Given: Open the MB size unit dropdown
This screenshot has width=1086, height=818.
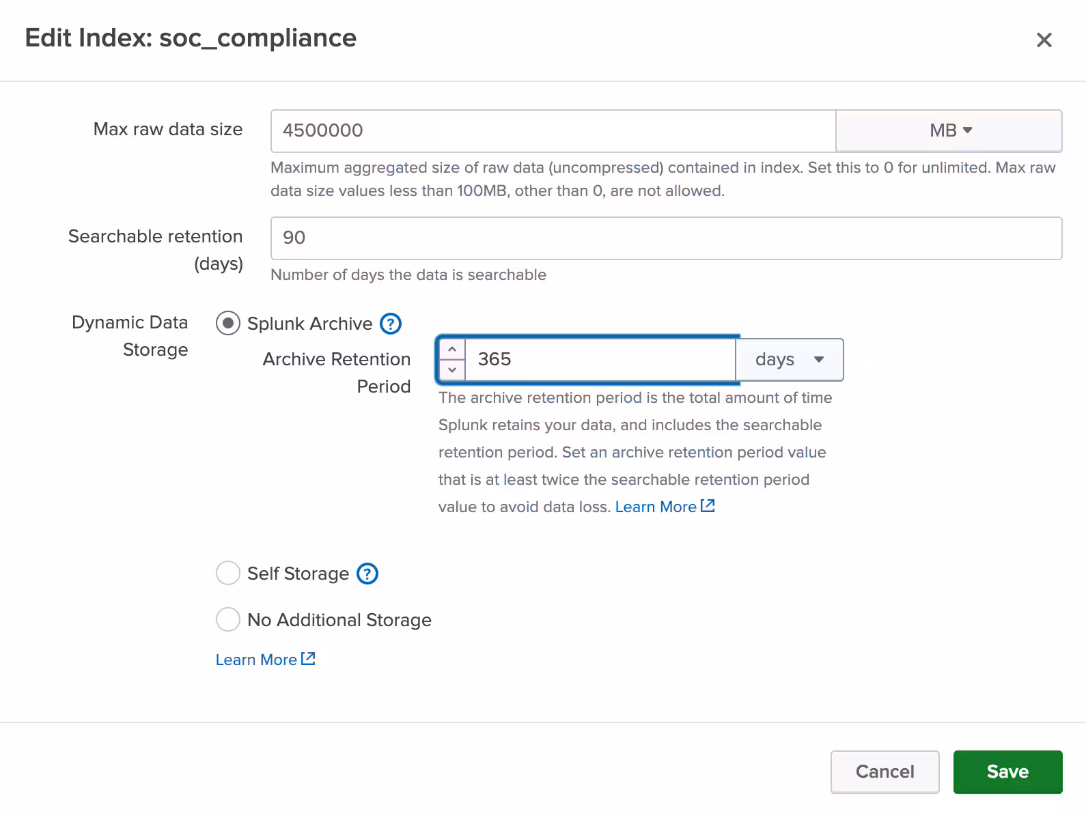Looking at the screenshot, I should (949, 130).
